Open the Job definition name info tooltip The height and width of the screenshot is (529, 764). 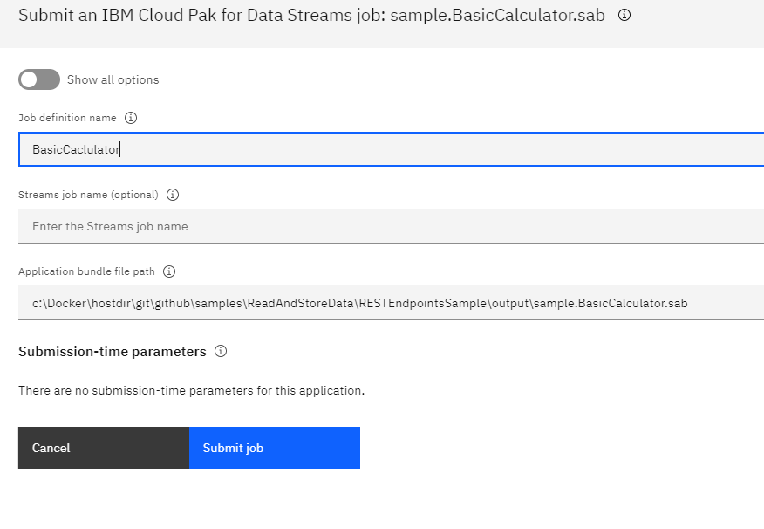point(131,118)
